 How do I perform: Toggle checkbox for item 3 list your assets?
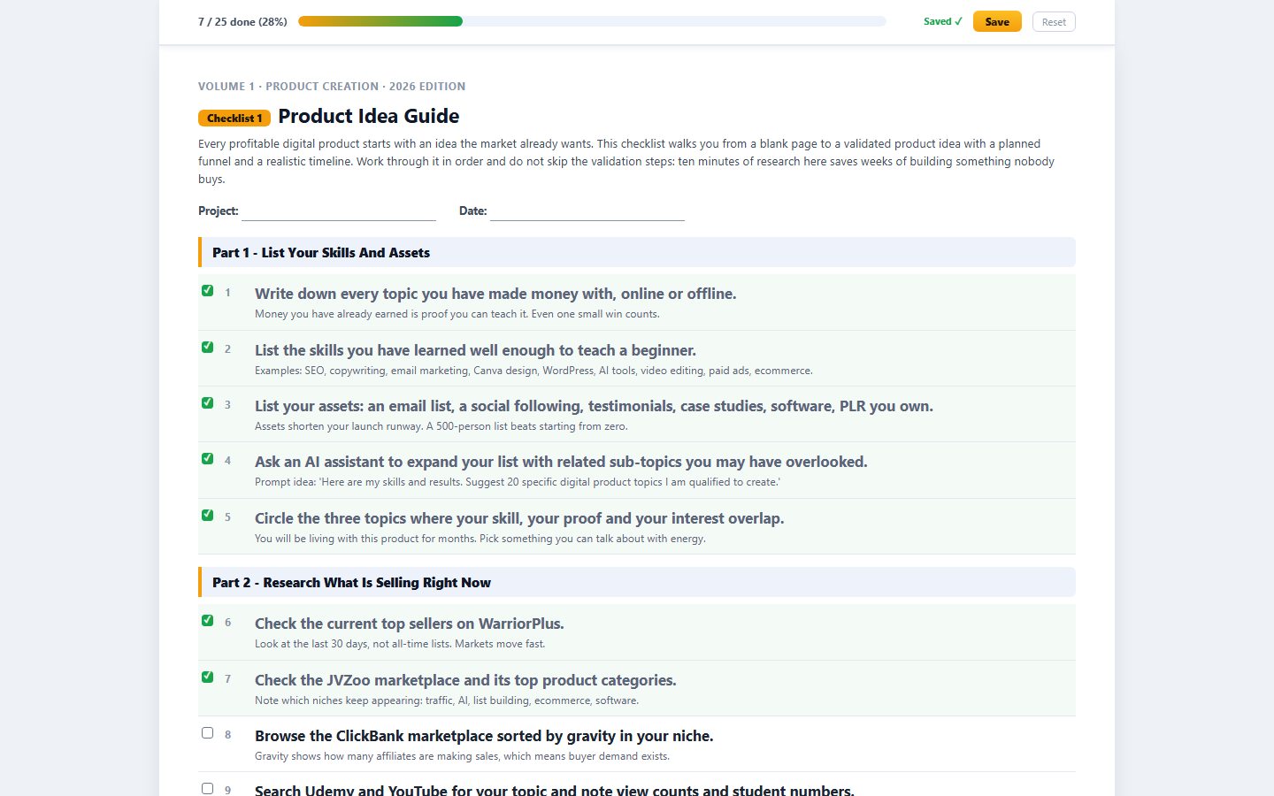[207, 402]
